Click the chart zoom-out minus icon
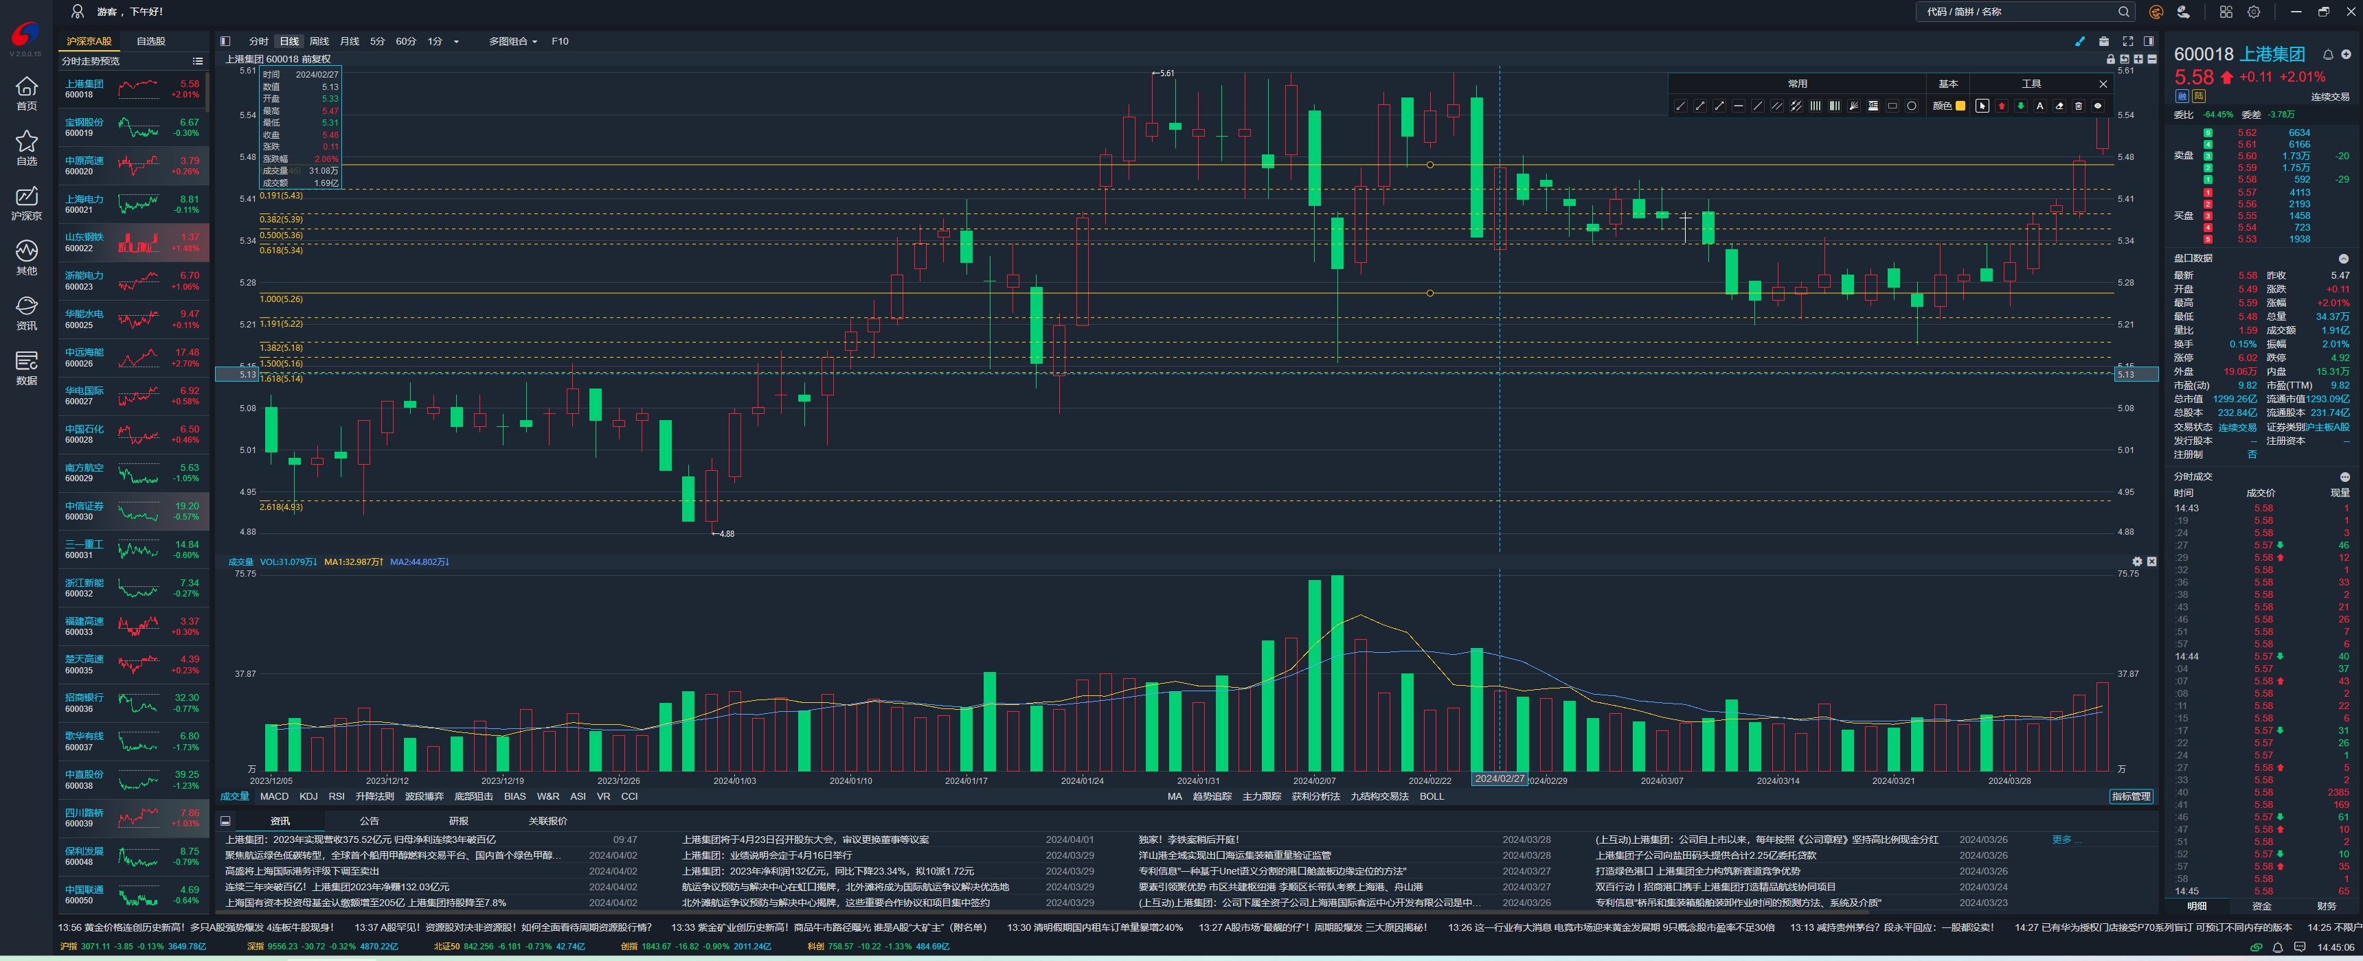The image size is (2363, 961). coord(2152,58)
